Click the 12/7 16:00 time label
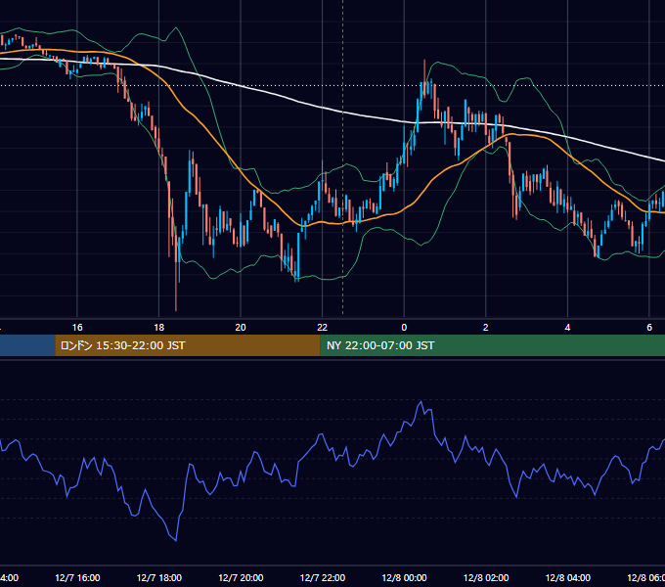665x587 pixels. 77,577
